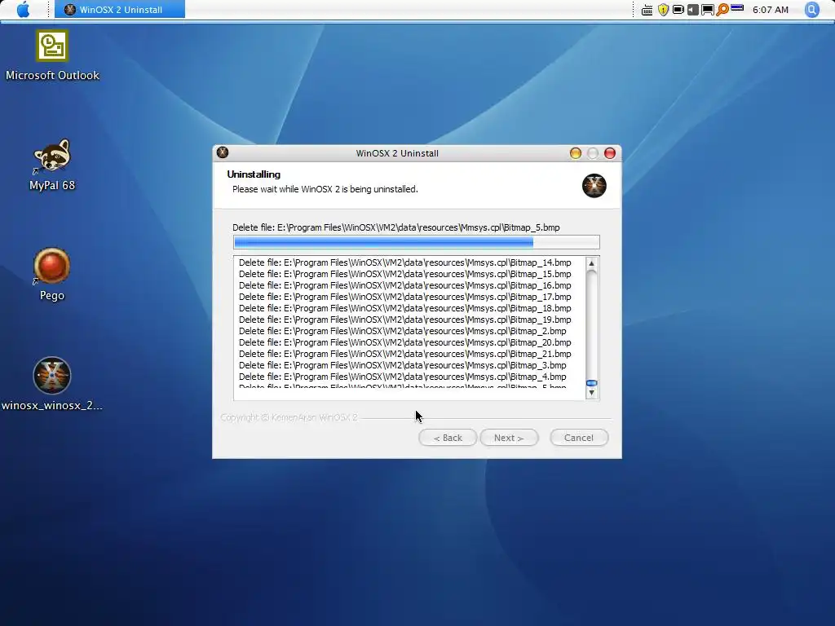
Task: Select the log line ending Bitmap_17.bmp
Action: (x=404, y=297)
